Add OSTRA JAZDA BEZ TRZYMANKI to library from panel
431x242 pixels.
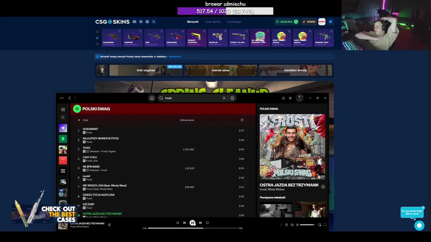(x=323, y=187)
